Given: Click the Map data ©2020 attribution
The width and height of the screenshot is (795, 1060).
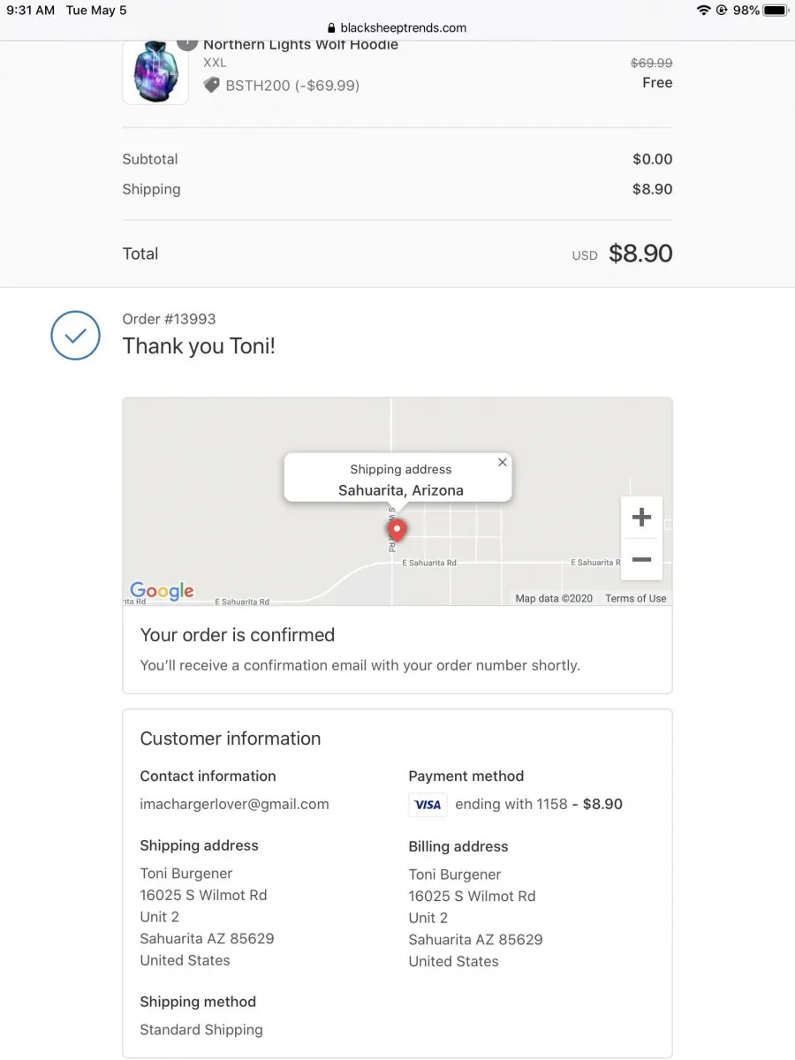Looking at the screenshot, I should (554, 598).
